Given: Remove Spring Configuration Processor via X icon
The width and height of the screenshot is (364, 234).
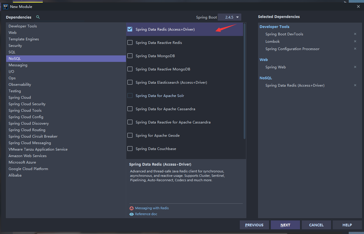Looking at the screenshot, I should [x=355, y=49].
